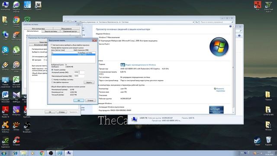Confirm Virtual Memory dialog with OK
Image resolution: width=277 pixels, height=156 pixels.
pyautogui.click(x=79, y=100)
